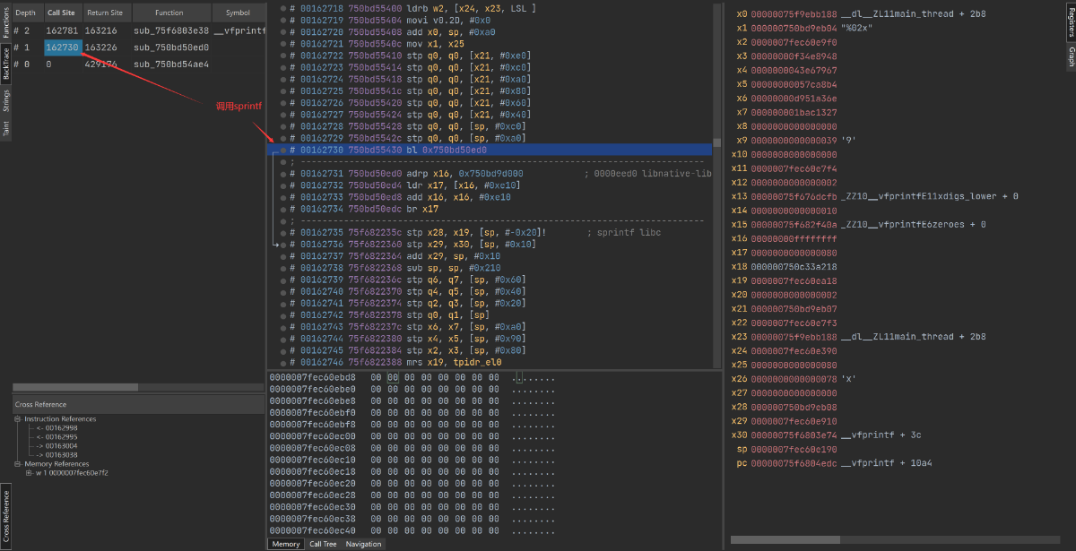This screenshot has width=1076, height=551.
Task: Open the Functions side tab
Action: (5, 23)
